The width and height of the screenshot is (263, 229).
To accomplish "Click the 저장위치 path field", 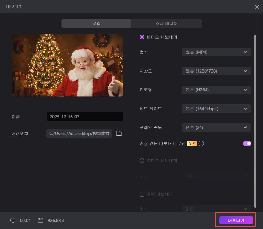I will (x=79, y=133).
